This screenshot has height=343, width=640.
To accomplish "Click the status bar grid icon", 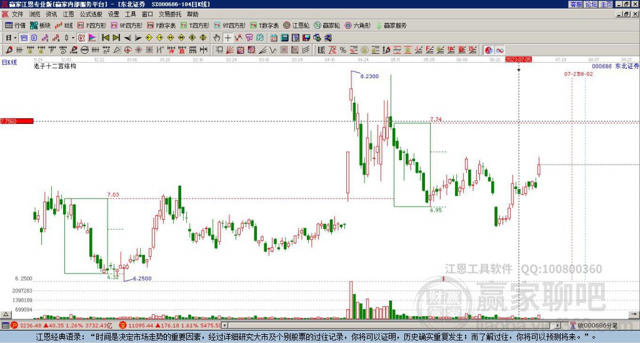I will (5, 325).
